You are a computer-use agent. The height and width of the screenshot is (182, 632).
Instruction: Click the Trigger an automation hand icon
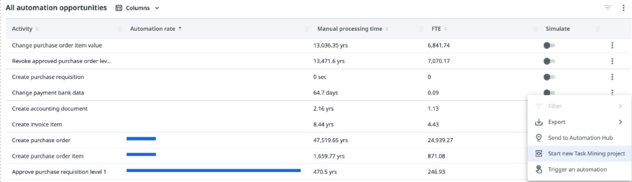pyautogui.click(x=539, y=170)
